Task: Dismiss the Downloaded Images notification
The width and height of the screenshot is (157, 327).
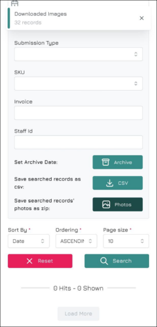Action: [141, 18]
